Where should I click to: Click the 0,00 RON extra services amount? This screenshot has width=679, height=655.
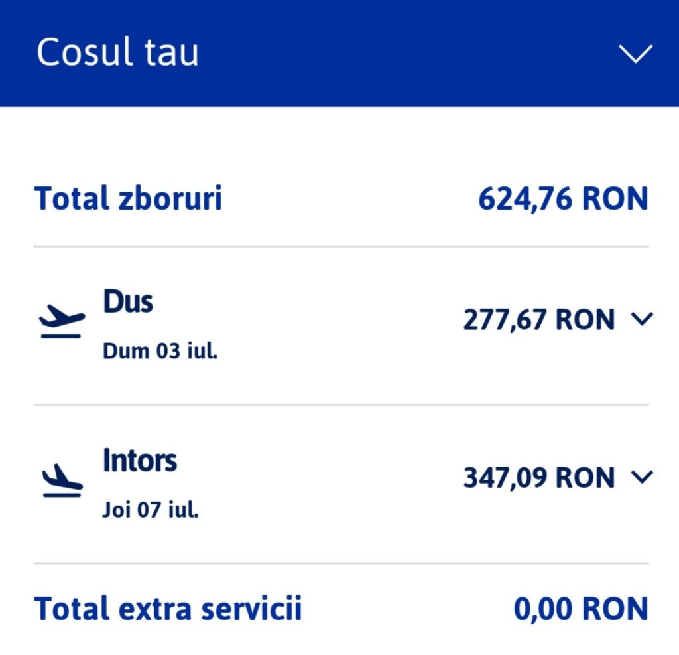coord(581,609)
